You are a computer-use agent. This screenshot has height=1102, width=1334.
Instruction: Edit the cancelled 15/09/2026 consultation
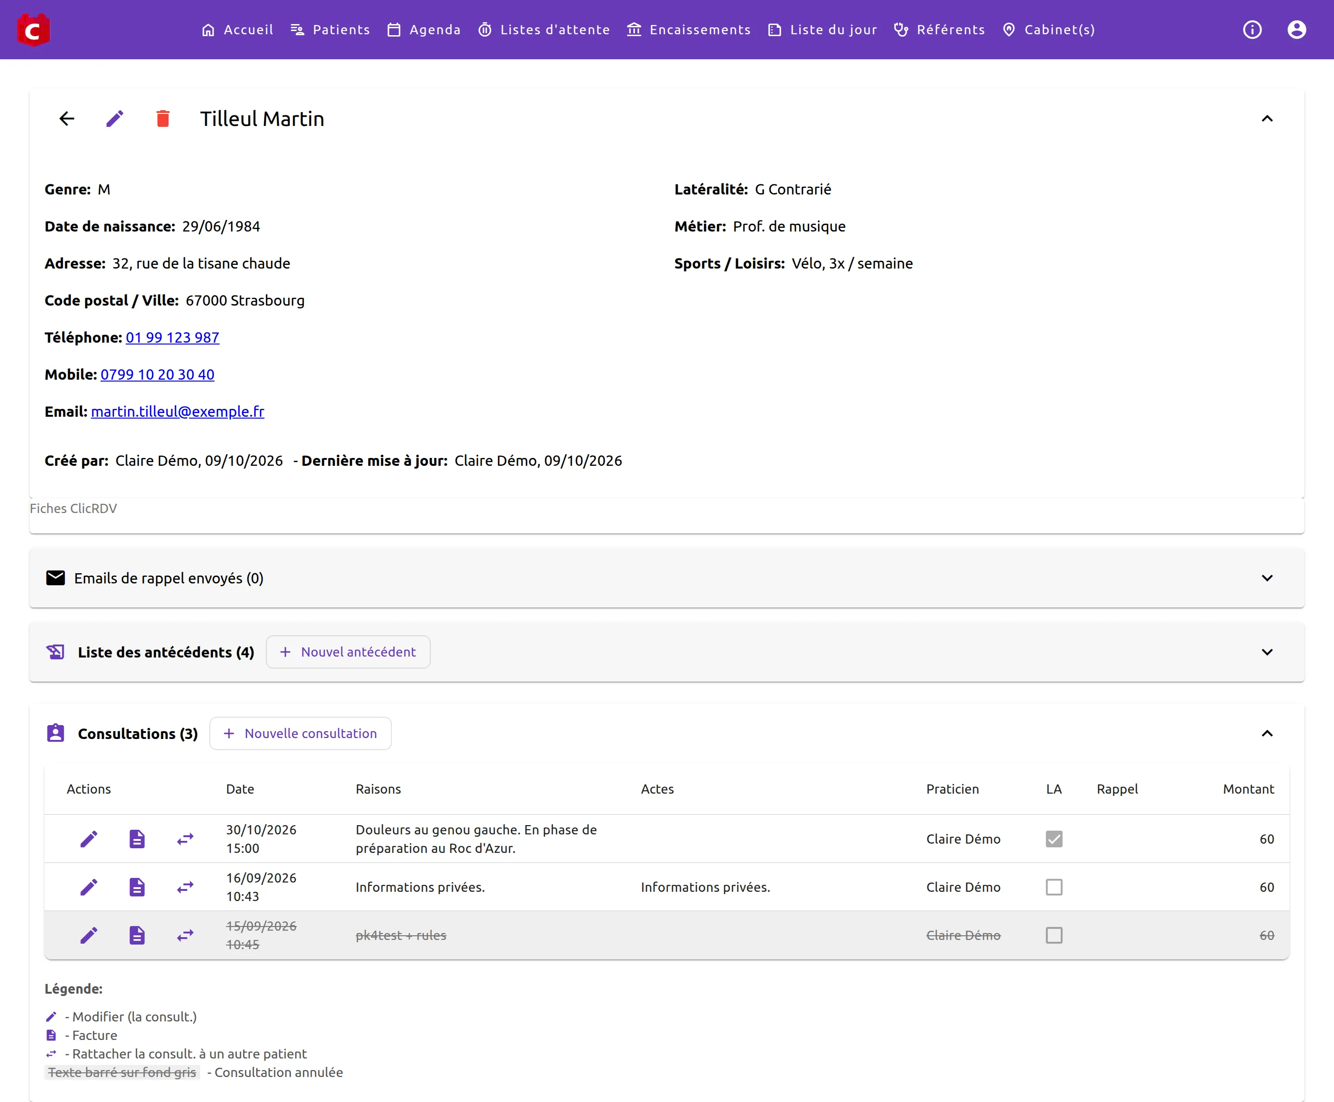89,935
